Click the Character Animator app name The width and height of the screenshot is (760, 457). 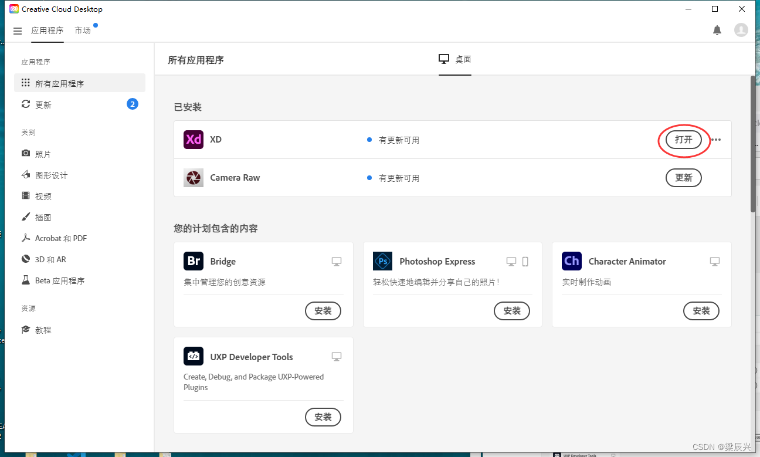pos(627,262)
